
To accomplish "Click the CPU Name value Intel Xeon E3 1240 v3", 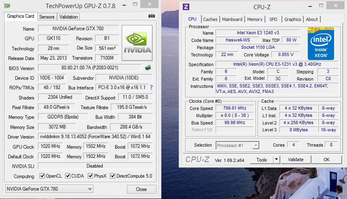I will [x=258, y=33].
